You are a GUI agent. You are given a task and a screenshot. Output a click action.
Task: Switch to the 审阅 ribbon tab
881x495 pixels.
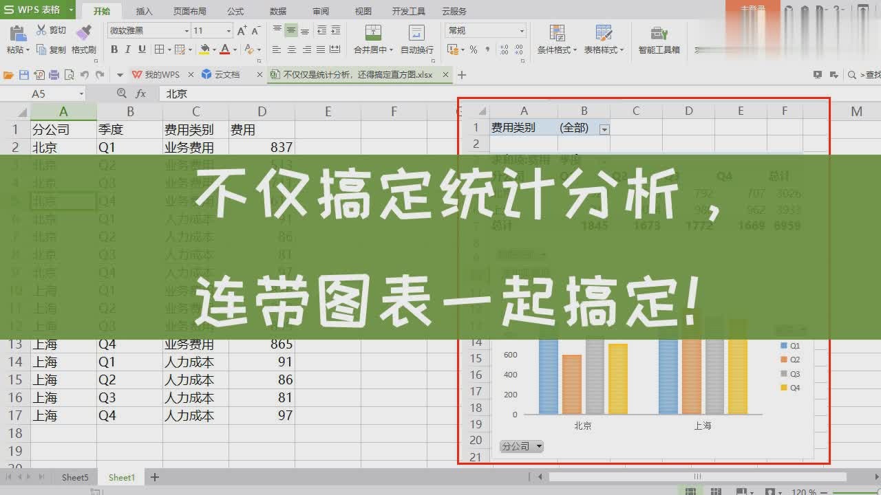[321, 11]
